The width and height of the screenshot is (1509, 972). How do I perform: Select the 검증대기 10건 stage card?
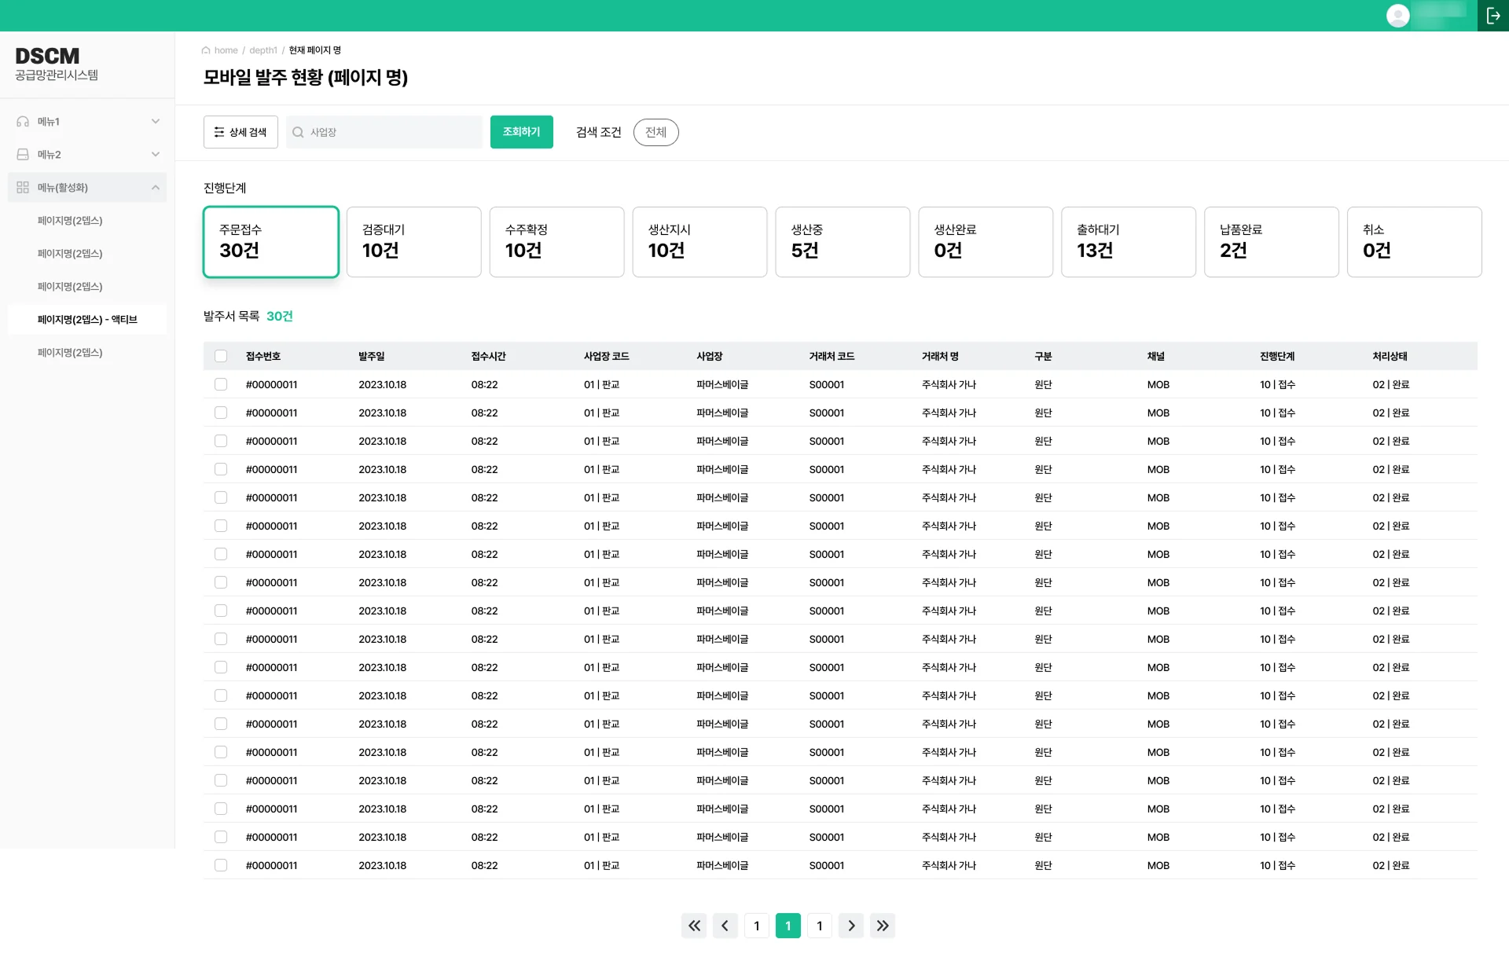(x=414, y=242)
